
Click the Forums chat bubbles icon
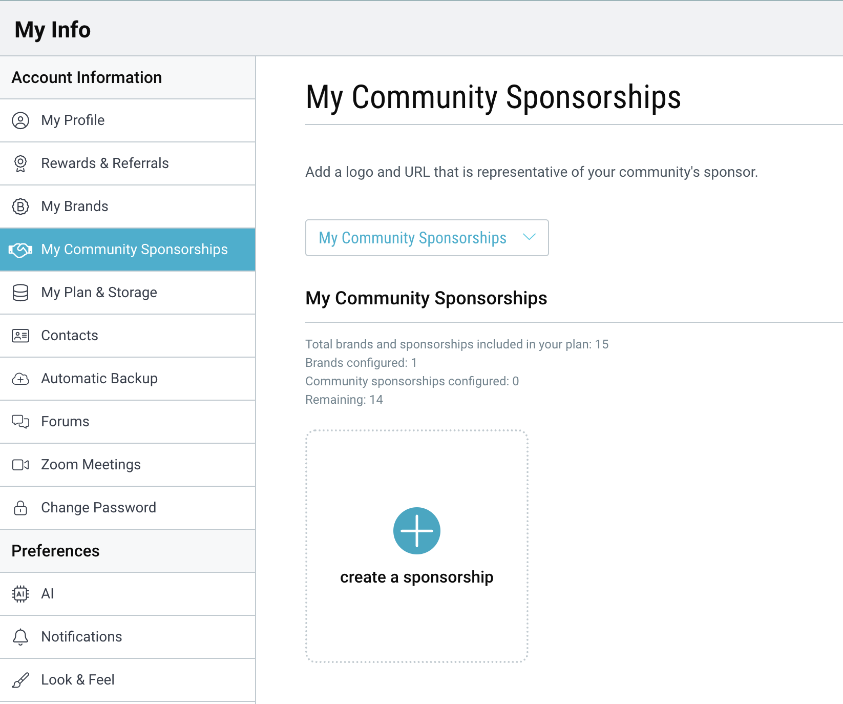tap(20, 422)
